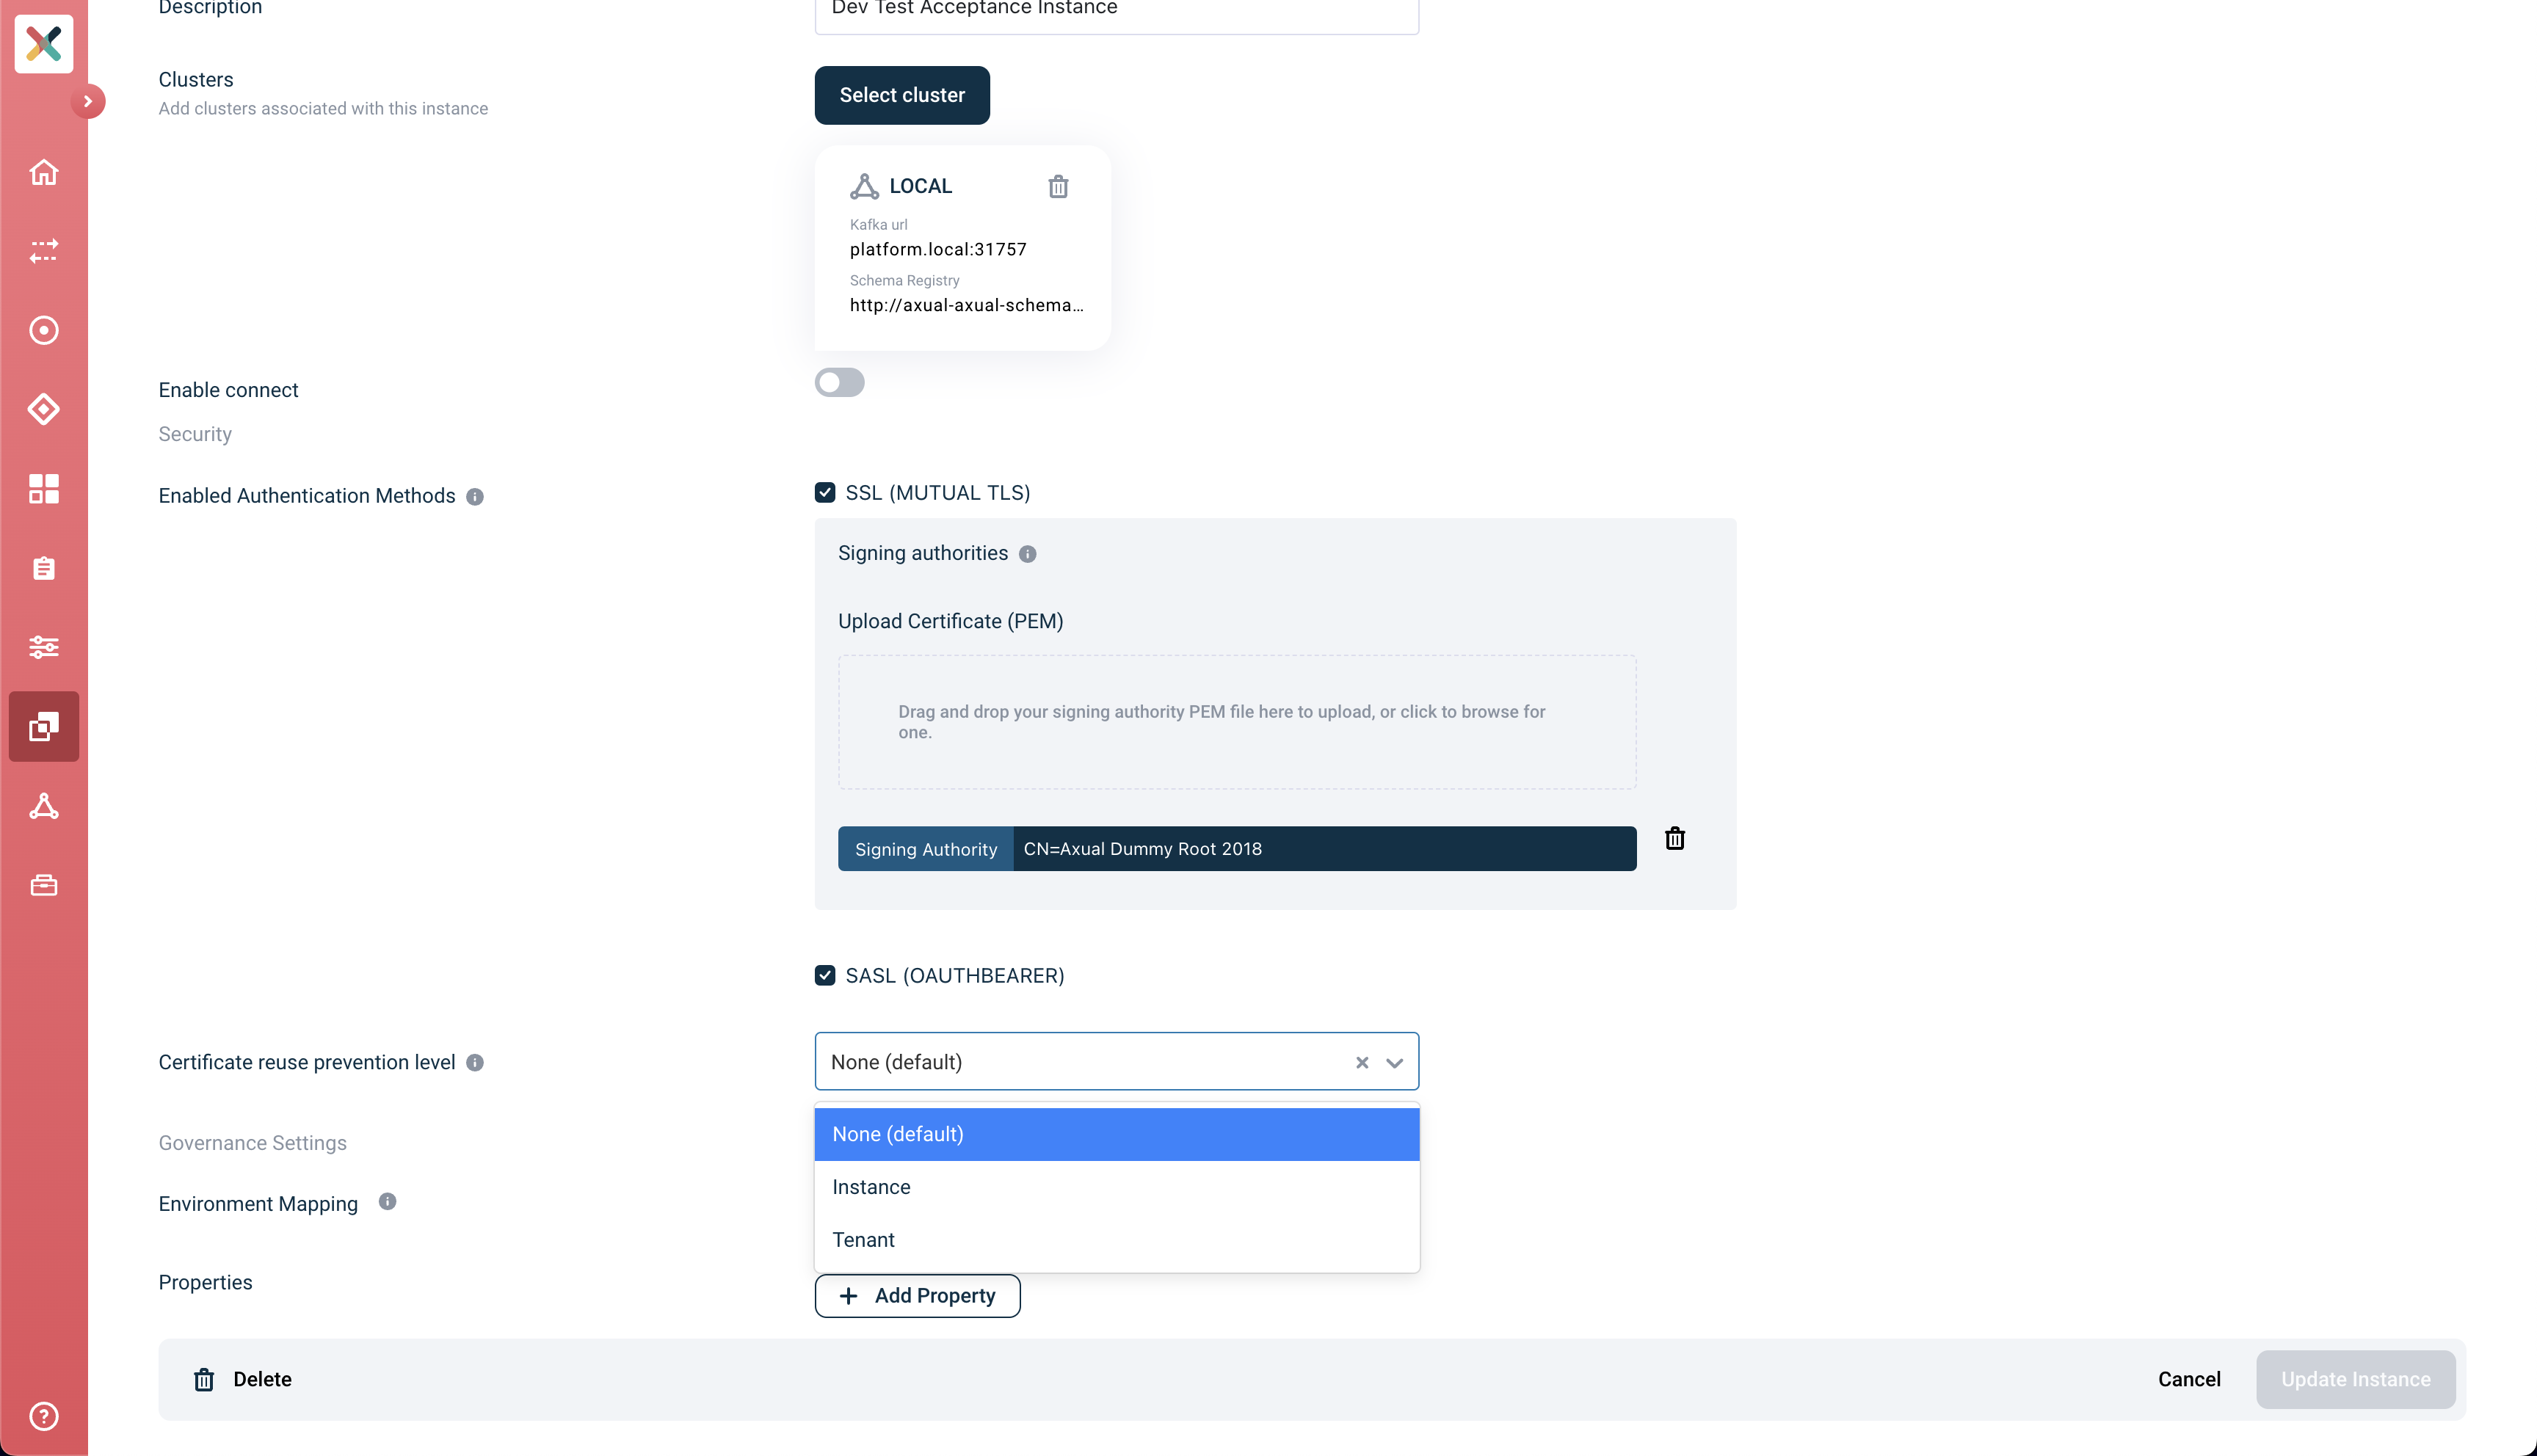Toggle the Enable connect switch
This screenshot has width=2537, height=1456.
(839, 382)
